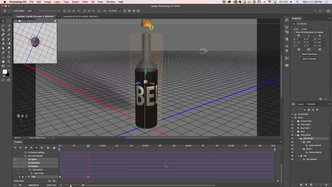Viewport: 332px width, 187px height.
Task: Expand the 3D Lights timeline track
Action: coord(16,160)
